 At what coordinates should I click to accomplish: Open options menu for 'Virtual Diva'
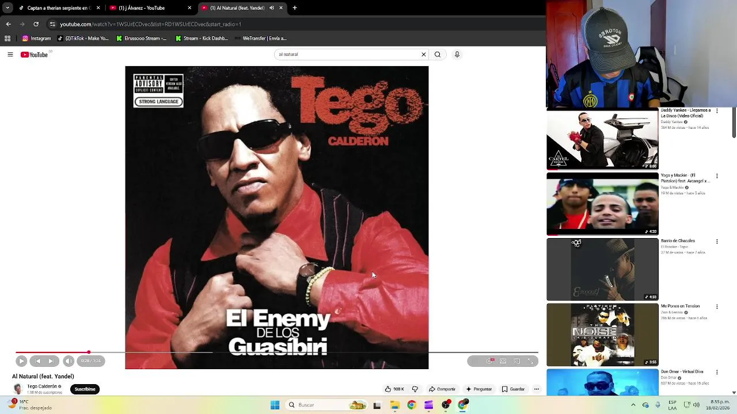[x=717, y=372]
